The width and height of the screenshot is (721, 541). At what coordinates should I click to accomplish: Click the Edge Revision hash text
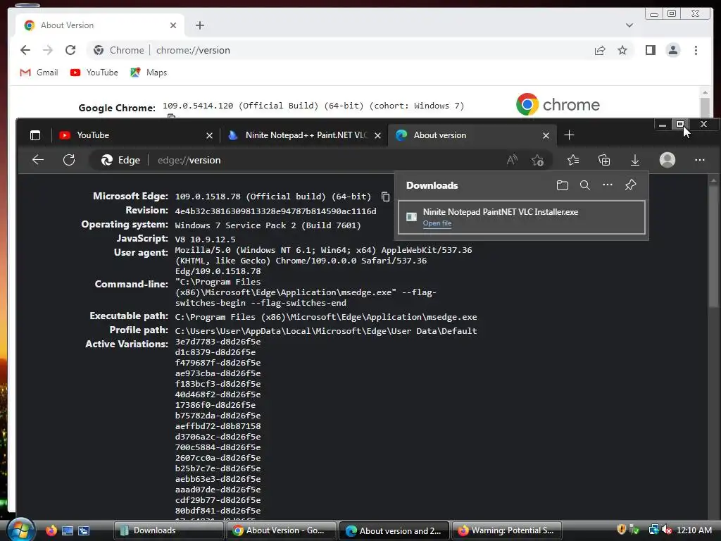coord(275,211)
